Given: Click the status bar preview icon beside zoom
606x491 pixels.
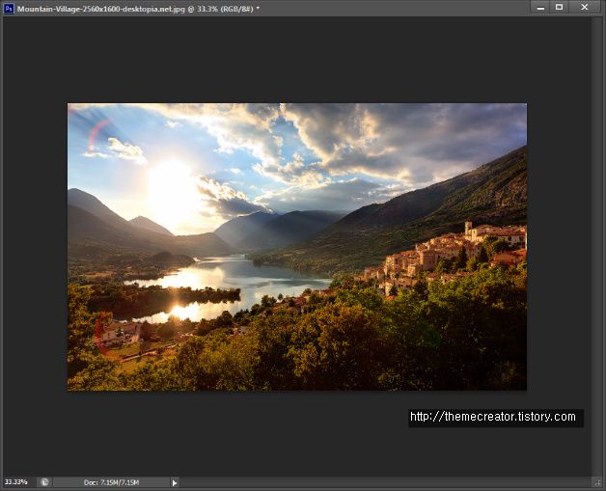Looking at the screenshot, I should (x=44, y=482).
